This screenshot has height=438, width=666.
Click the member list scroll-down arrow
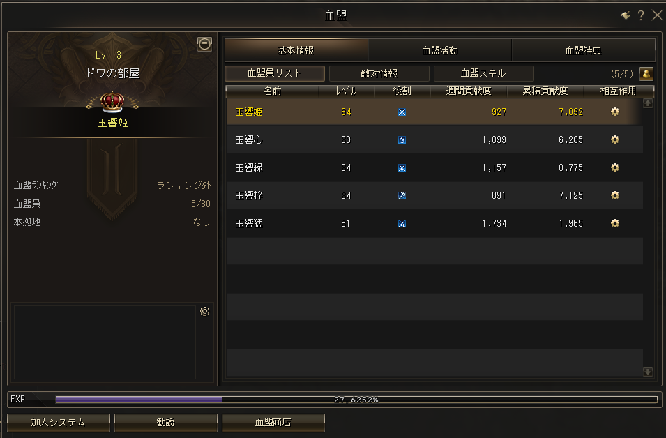pyautogui.click(x=647, y=372)
